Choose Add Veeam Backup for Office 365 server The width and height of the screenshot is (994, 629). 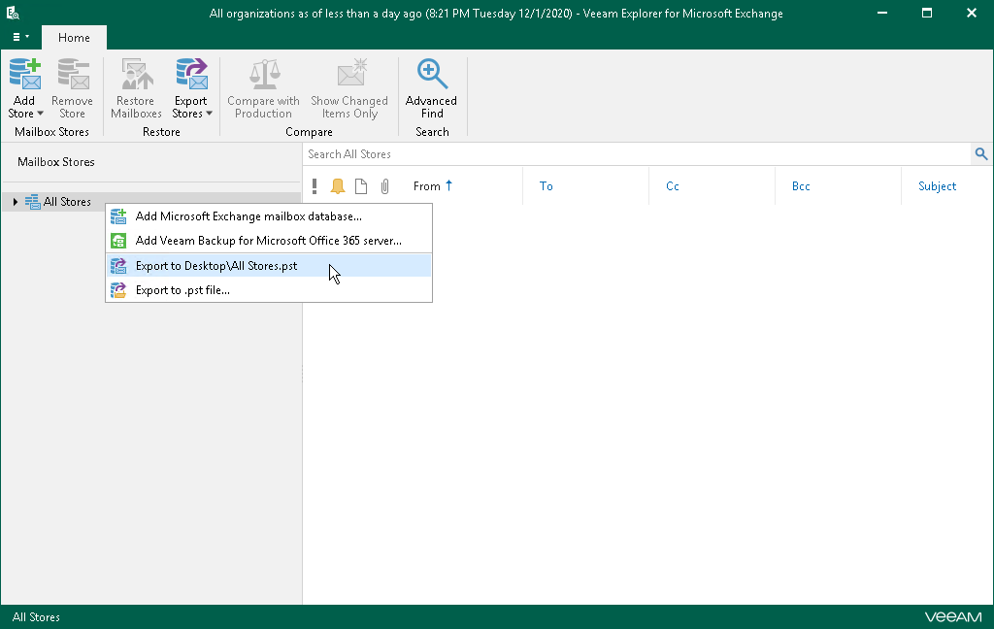coord(269,241)
